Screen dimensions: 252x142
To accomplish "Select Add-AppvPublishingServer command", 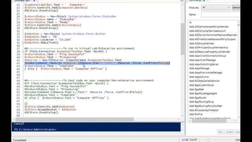I will [204, 64].
